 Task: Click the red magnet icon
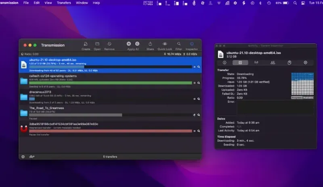coord(24,129)
